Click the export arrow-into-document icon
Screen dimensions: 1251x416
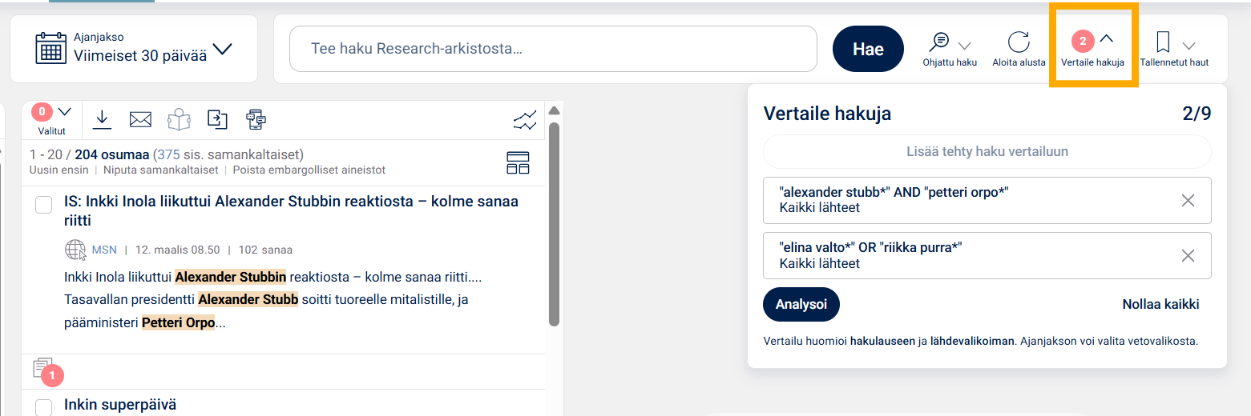coord(217,119)
